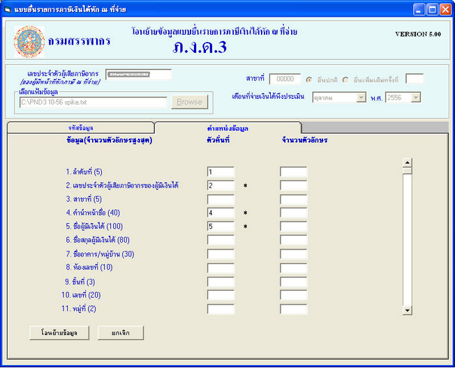
Task: Click the start position field for ชื่อสกุลผู้มีเงินได้
Action: point(221,240)
